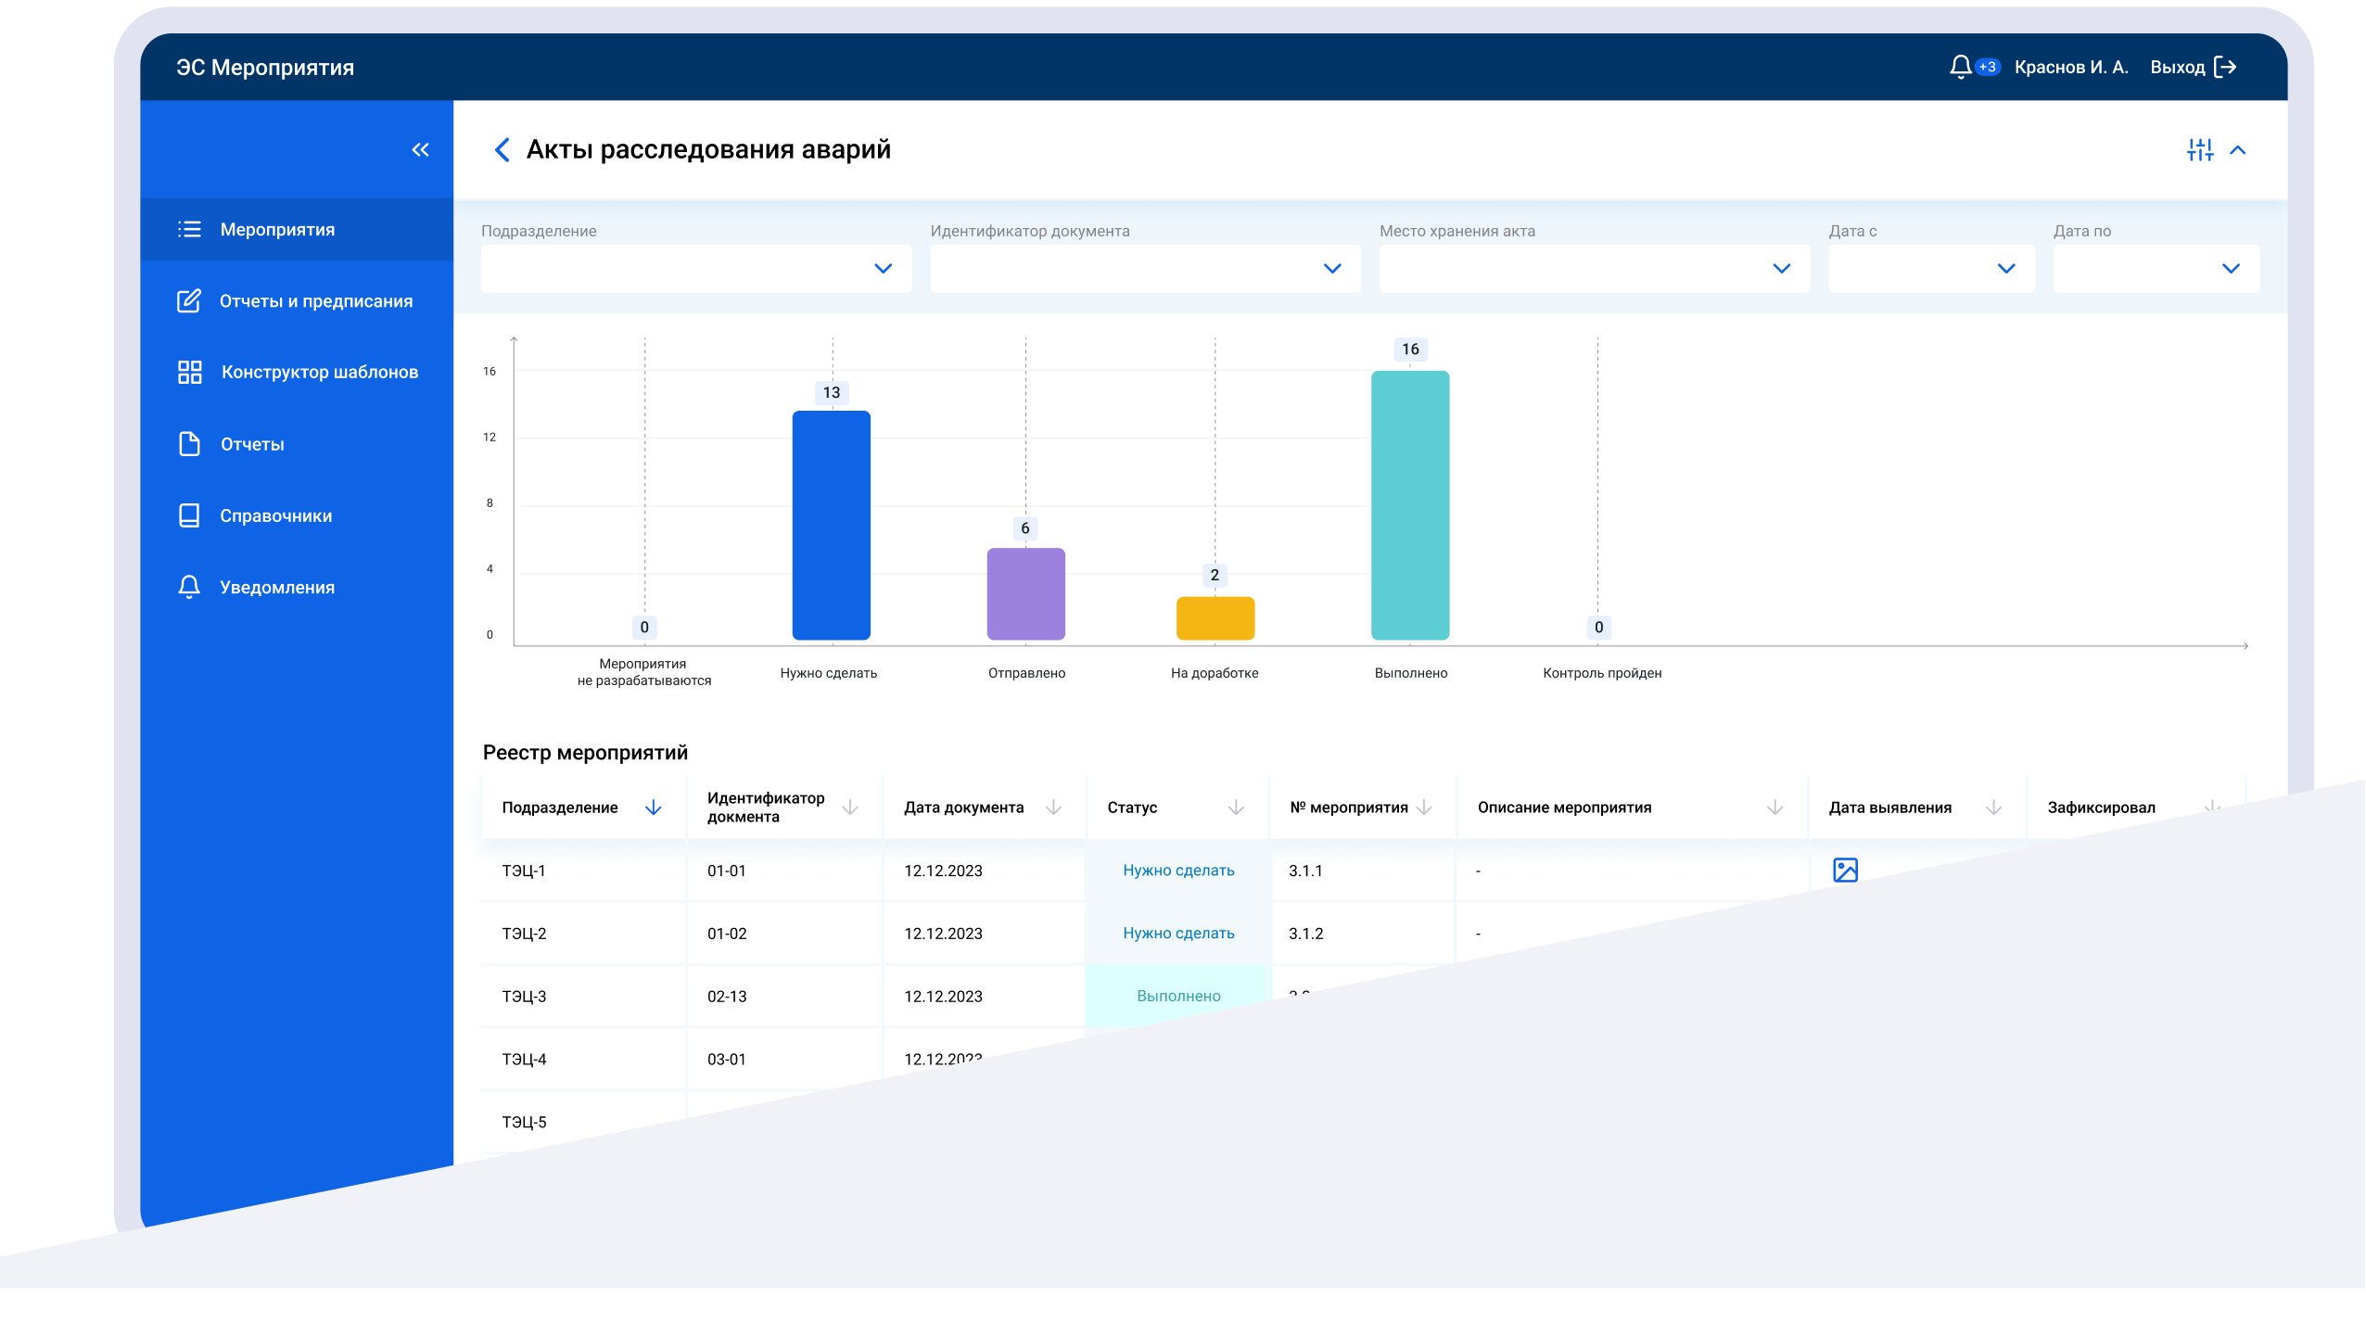Viewport: 2366px width, 1335px height.
Task: Click Нужно сделать status for ТЭЦ-1
Action: tap(1178, 871)
